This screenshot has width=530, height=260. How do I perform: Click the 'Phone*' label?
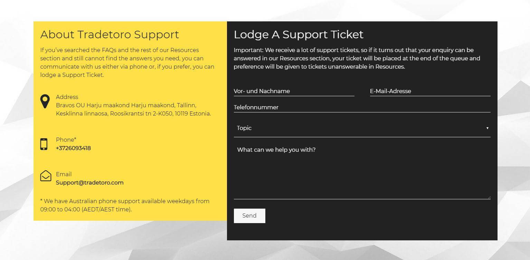[x=66, y=140]
